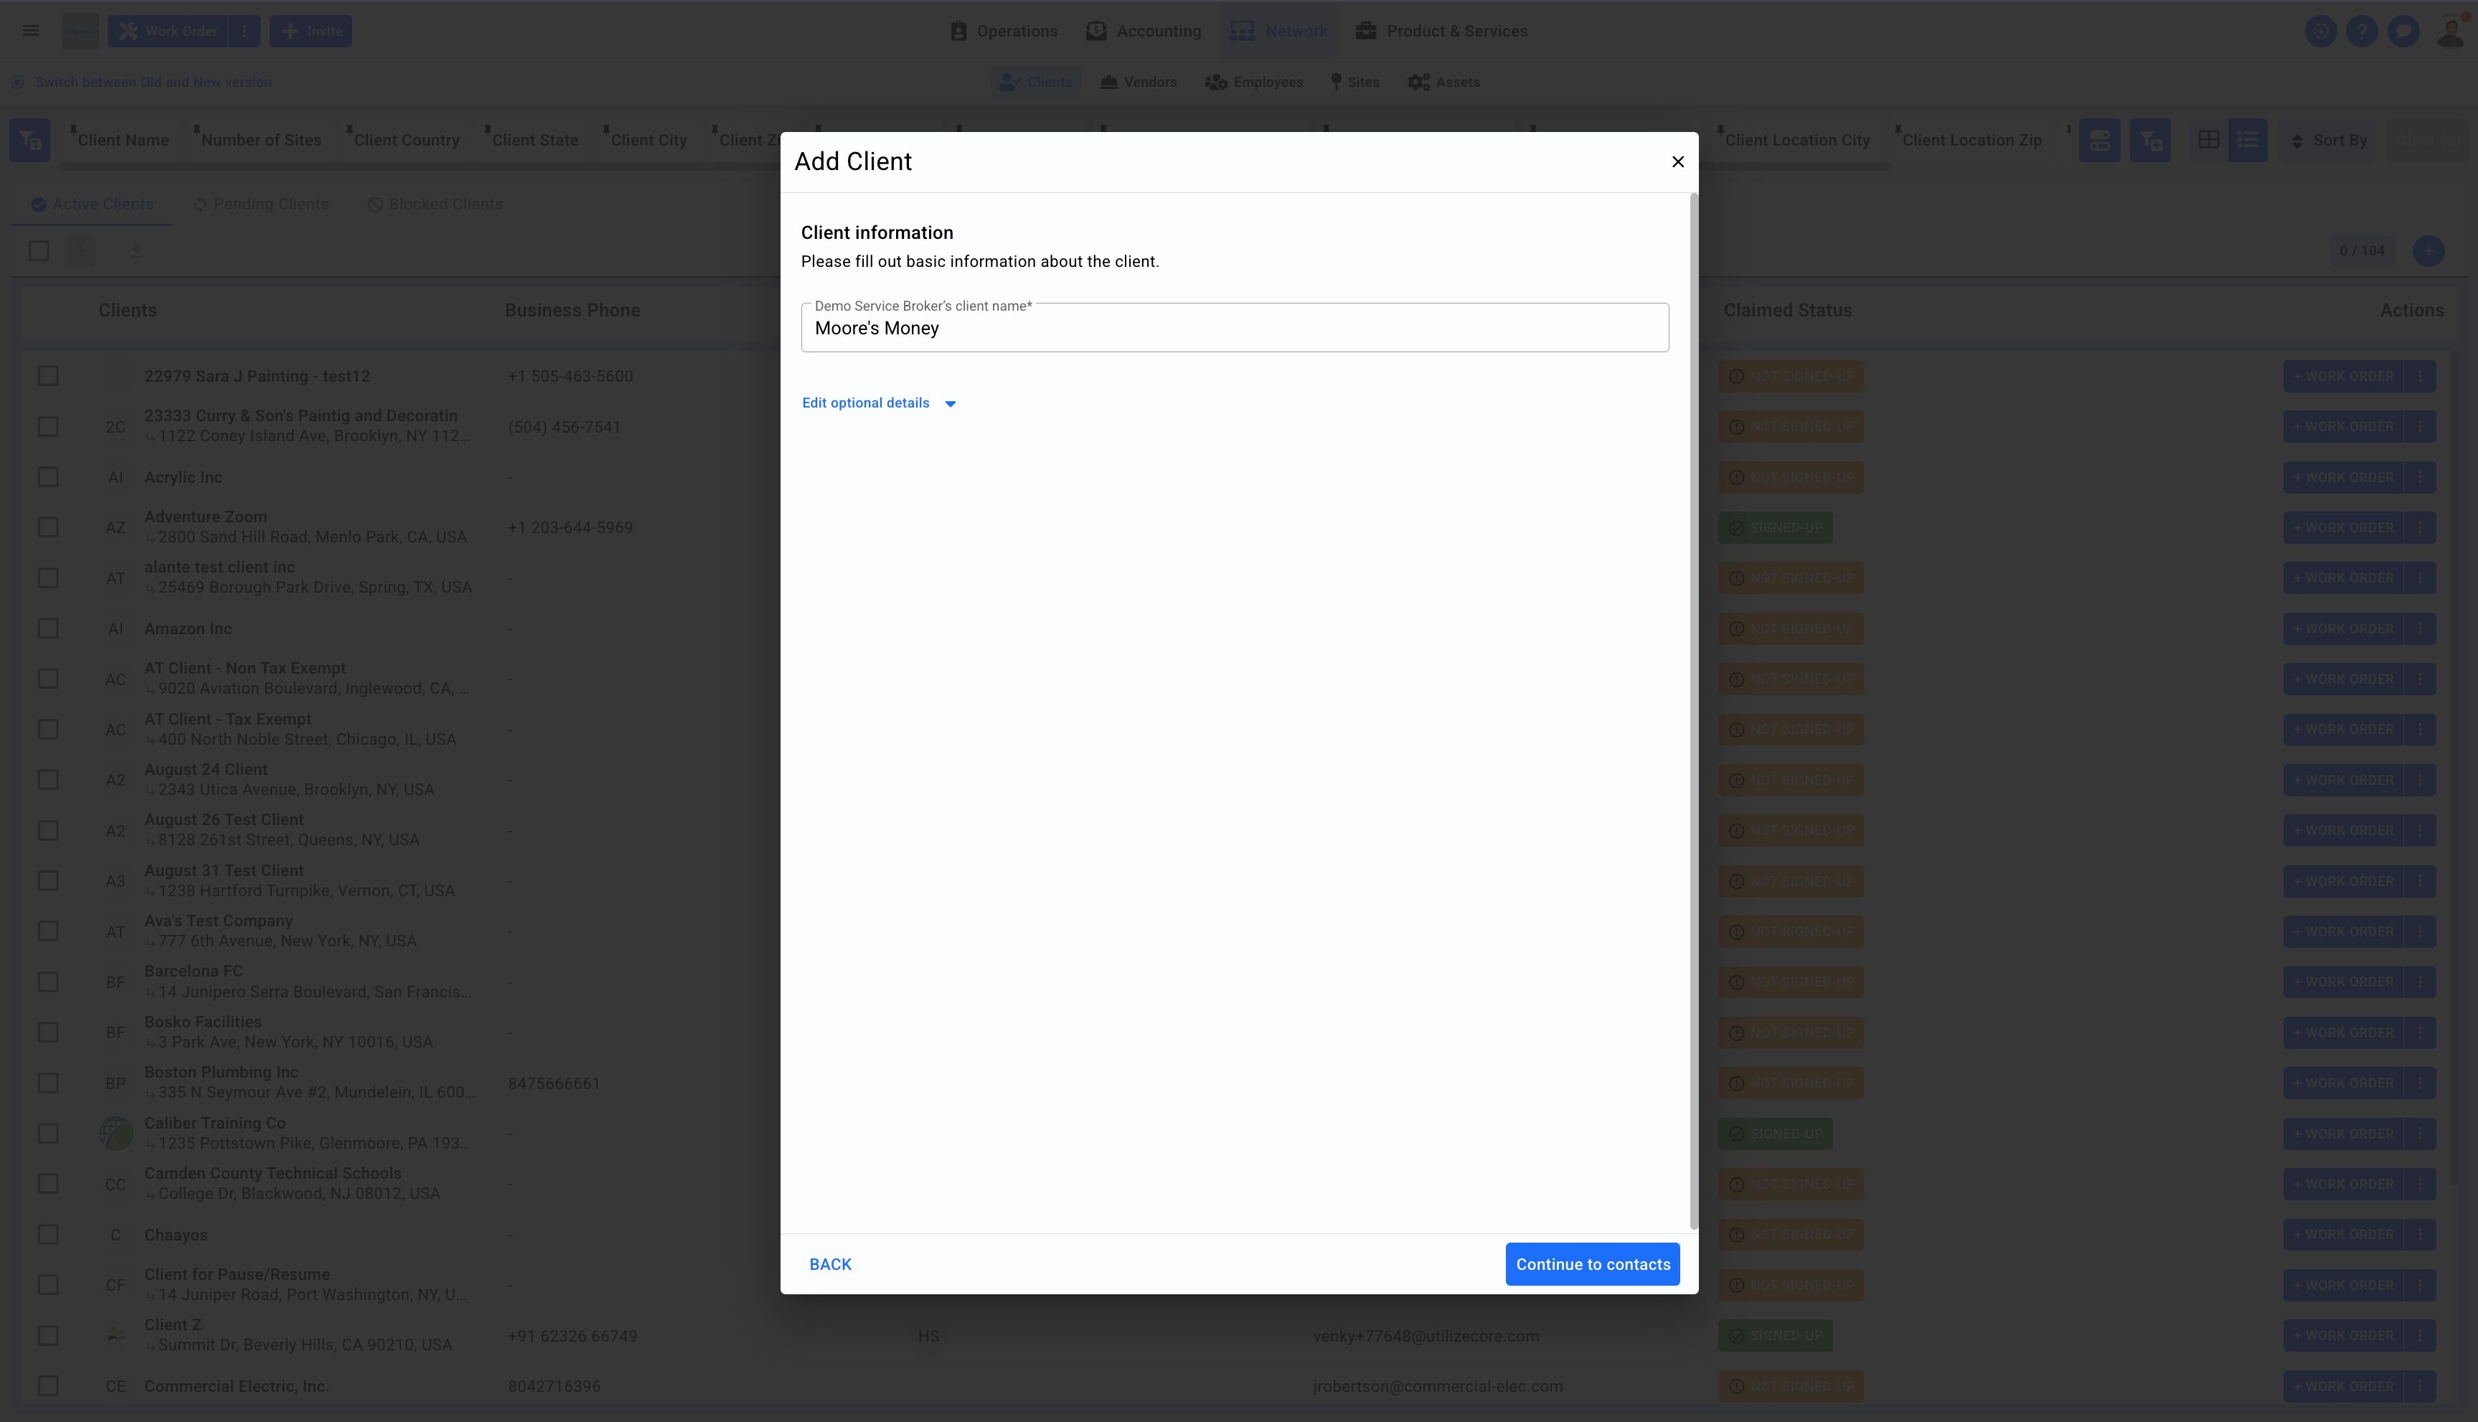Image resolution: width=2478 pixels, height=1422 pixels.
Task: Close the Add Client dialog
Action: 1677,162
